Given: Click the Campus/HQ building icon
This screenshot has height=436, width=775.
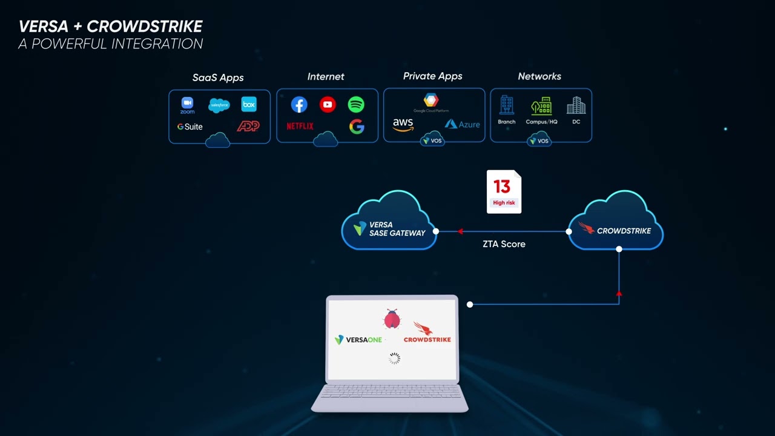Looking at the screenshot, I should [541, 107].
